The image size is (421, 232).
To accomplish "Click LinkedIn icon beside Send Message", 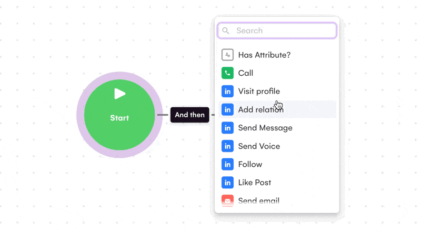I will click(227, 128).
